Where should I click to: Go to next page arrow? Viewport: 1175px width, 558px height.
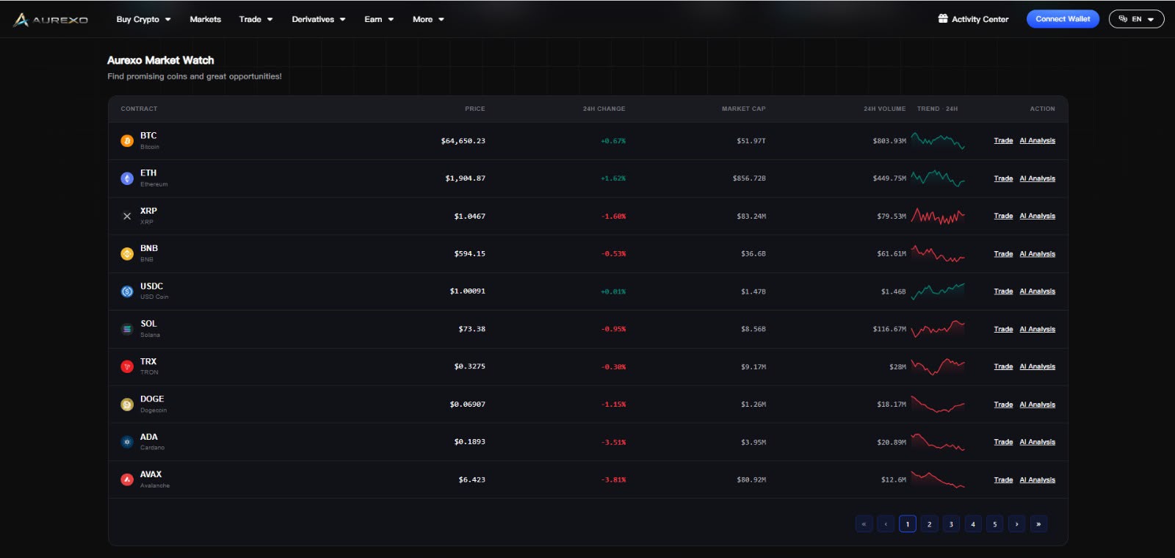[x=1016, y=524]
